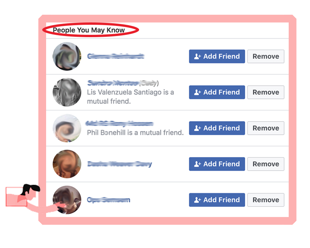Remove the last suggested person

pos(266,200)
